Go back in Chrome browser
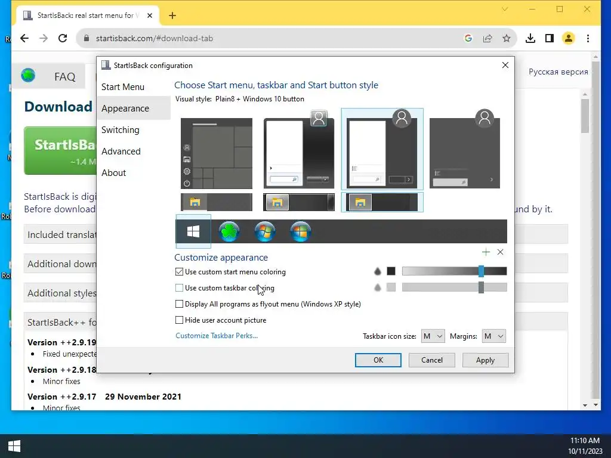 (24, 38)
